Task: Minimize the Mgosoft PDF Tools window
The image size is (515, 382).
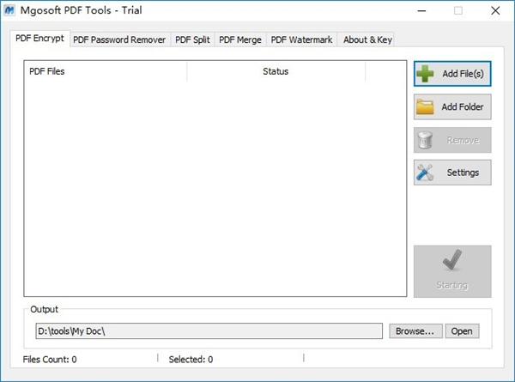Action: 421,11
